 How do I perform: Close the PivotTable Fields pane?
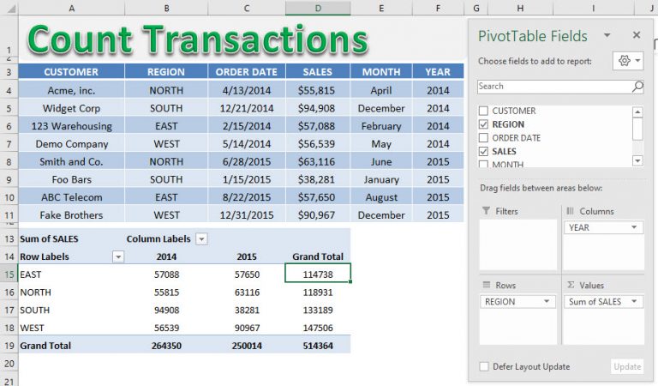tap(636, 35)
